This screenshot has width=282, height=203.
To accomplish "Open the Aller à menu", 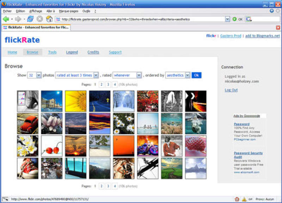I will coord(50,11).
